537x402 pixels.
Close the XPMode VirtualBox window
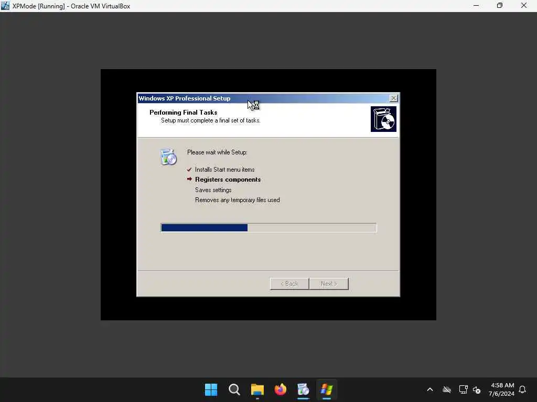(x=524, y=6)
